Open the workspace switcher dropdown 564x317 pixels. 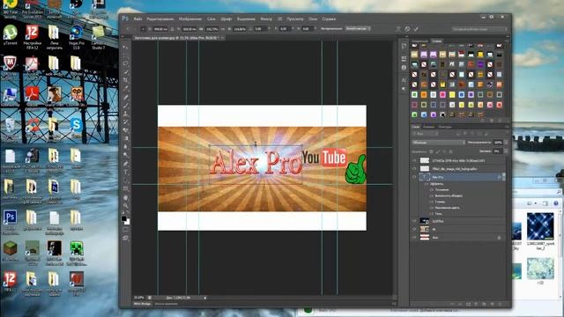coord(479,29)
